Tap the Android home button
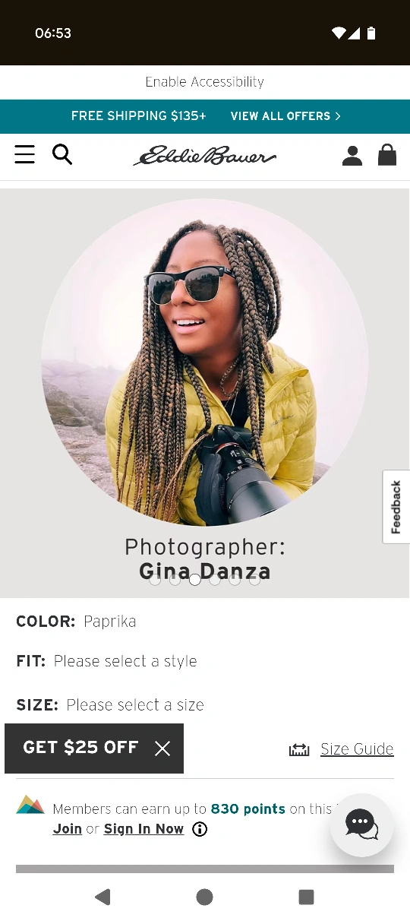This screenshot has height=921, width=410. click(205, 897)
